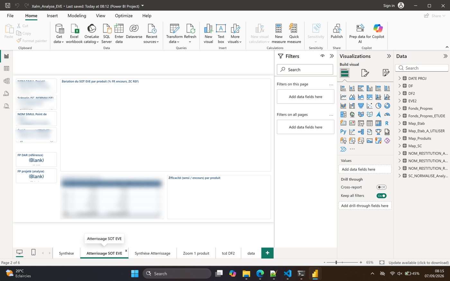Switch to Zoom 1 produit page tab
Screen dimensions: 450x281
[196, 253]
